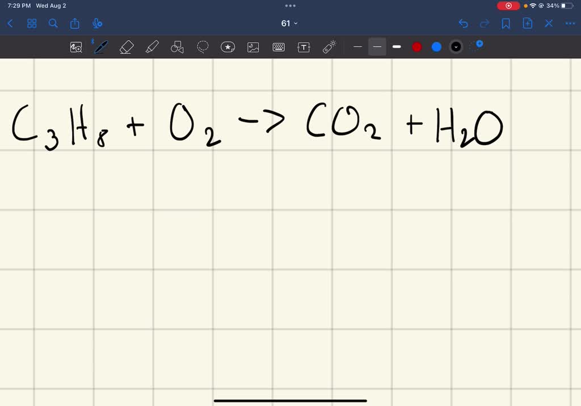
Task: Open the Share menu
Action: point(74,23)
